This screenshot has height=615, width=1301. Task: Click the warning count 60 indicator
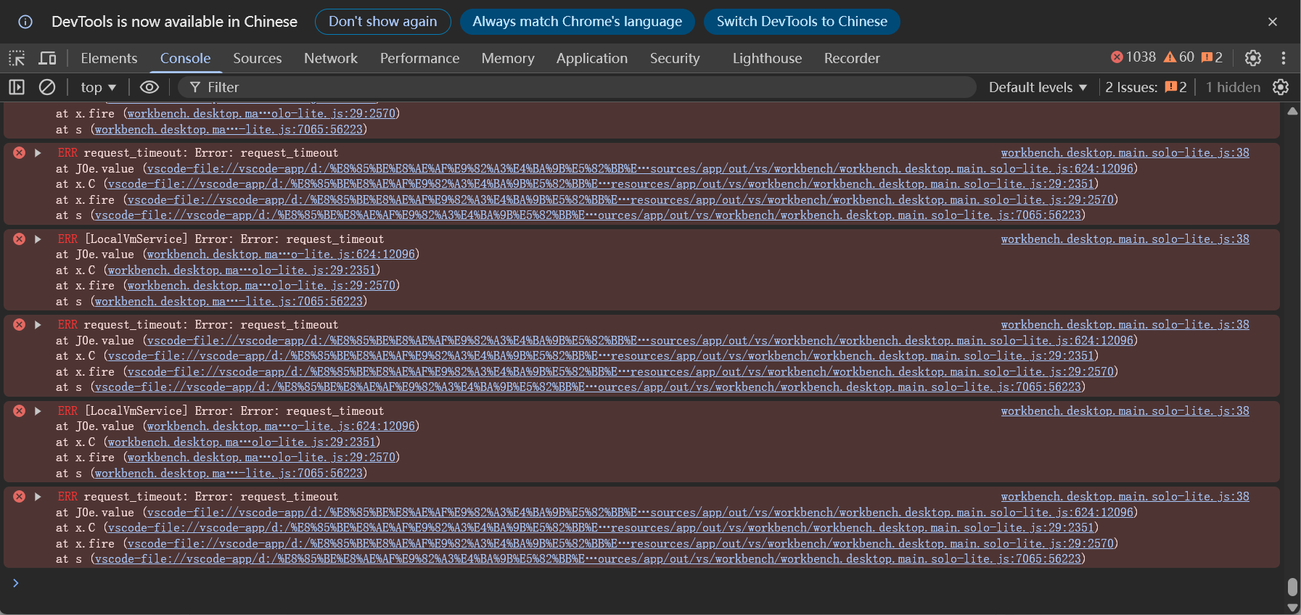point(1179,57)
